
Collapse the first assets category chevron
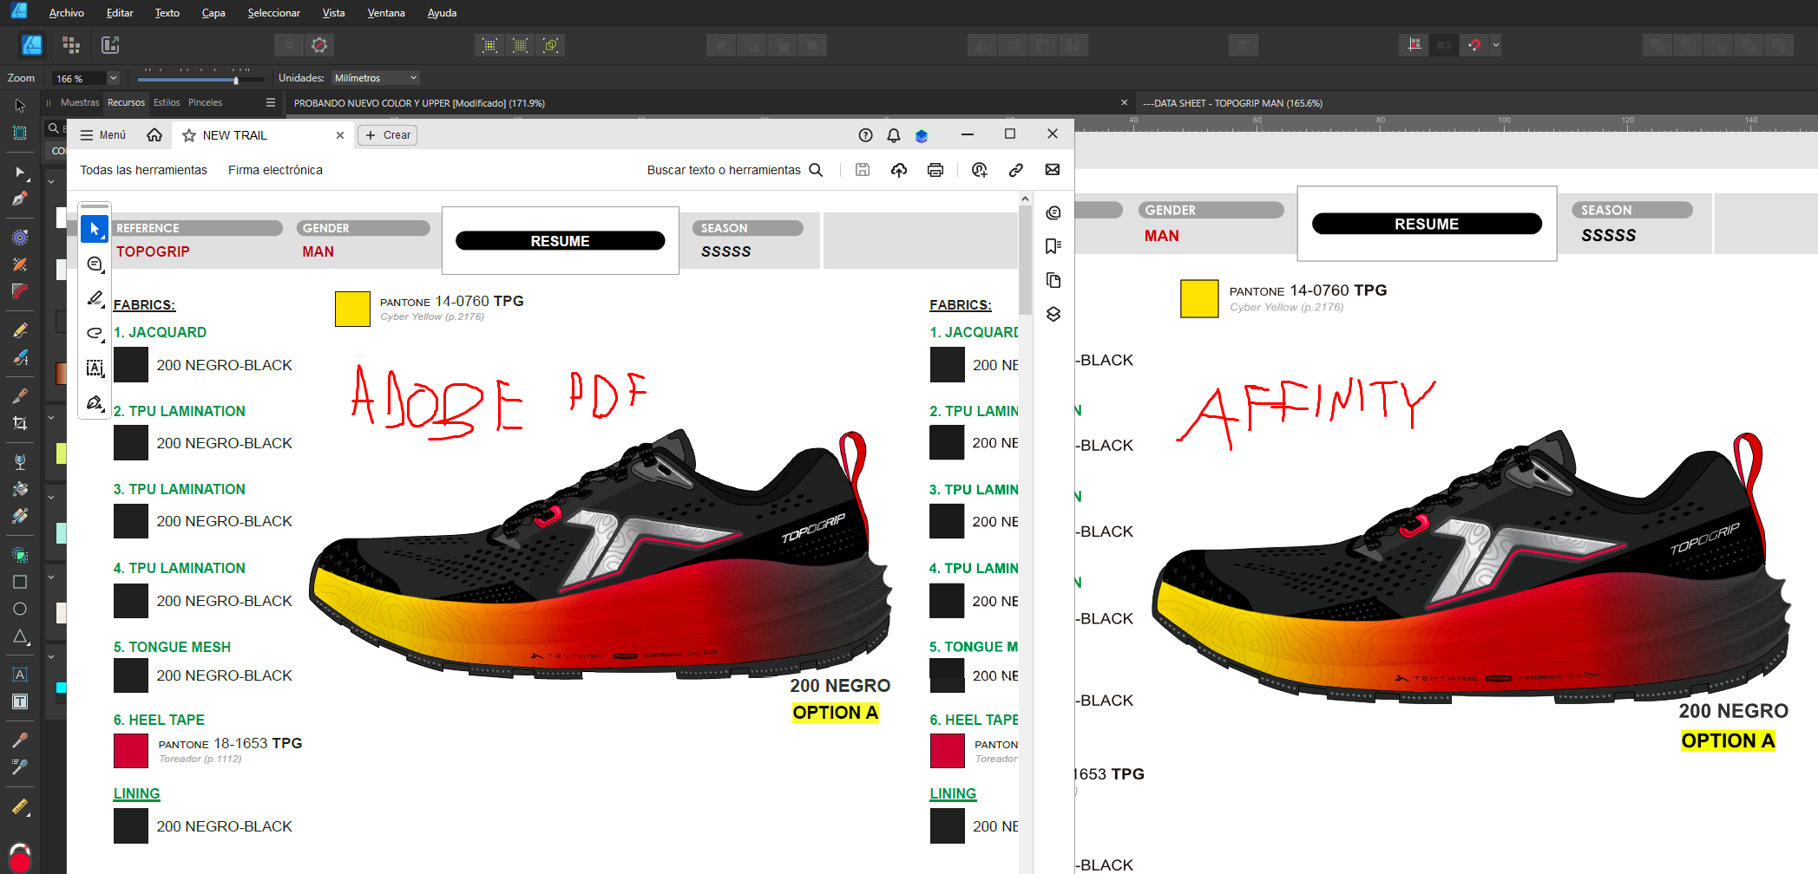click(x=51, y=181)
